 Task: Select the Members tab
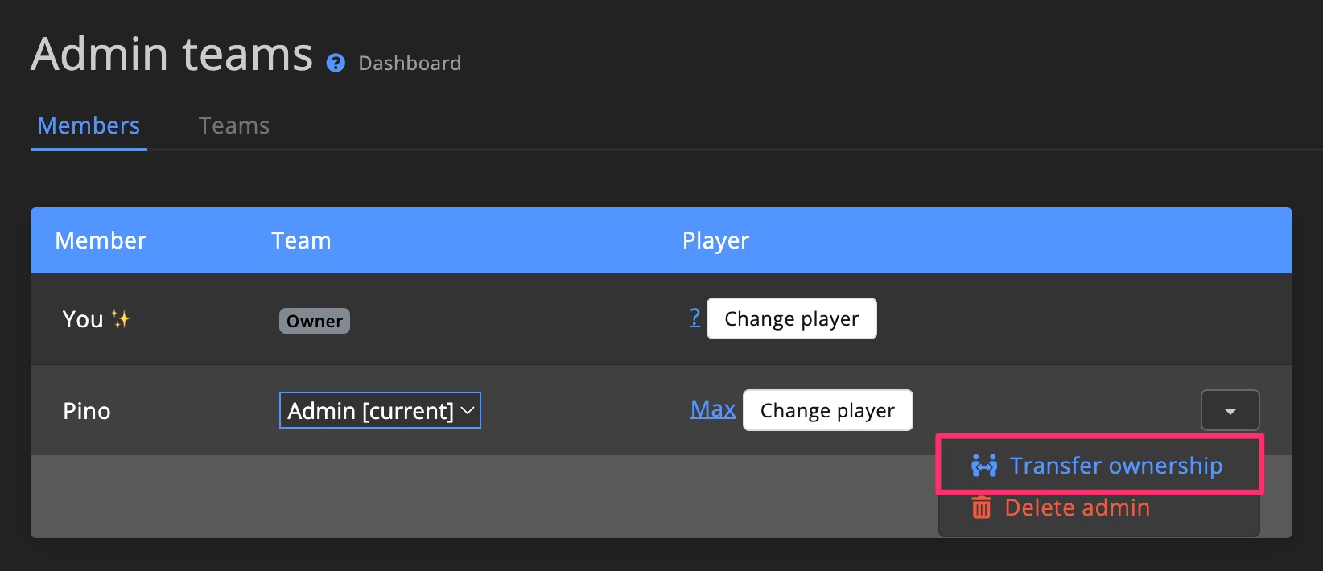point(88,125)
